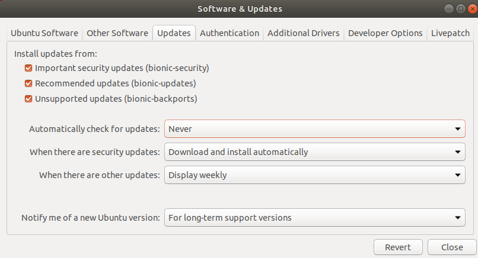Screen dimensions: 478x258
Task: Click the Close button
Action: [452, 247]
